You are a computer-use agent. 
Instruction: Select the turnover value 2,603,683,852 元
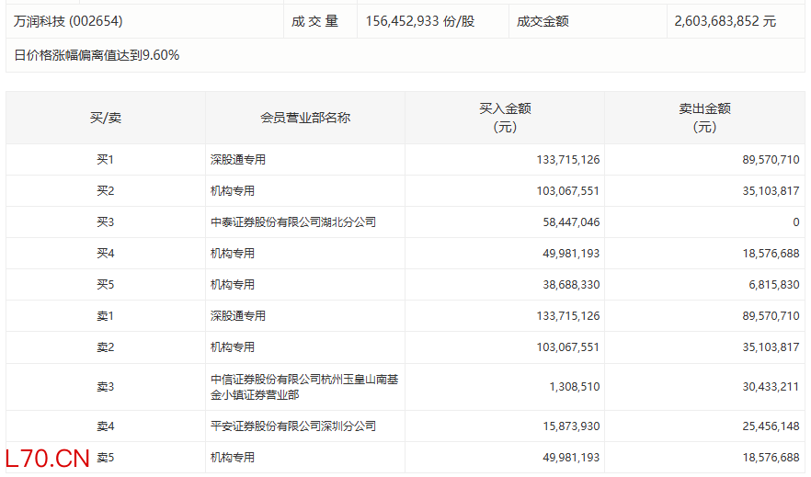[x=725, y=20]
